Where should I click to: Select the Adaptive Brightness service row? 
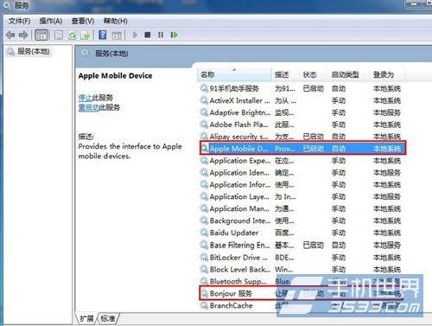pyautogui.click(x=301, y=112)
